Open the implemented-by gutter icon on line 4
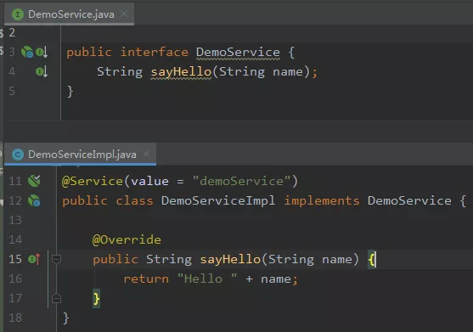 tap(42, 71)
